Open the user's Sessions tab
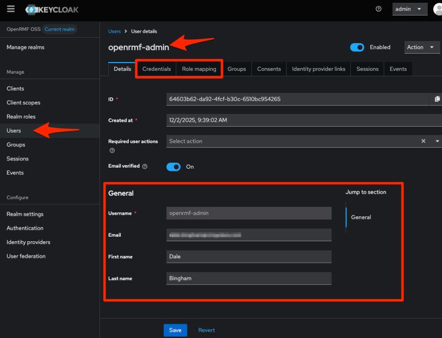Image resolution: width=442 pixels, height=338 pixels. [x=367, y=69]
